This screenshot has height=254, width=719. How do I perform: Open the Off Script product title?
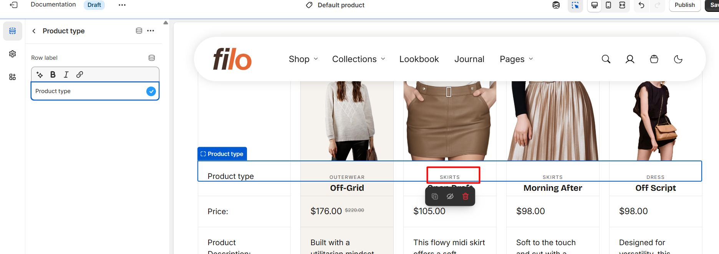[x=656, y=188]
